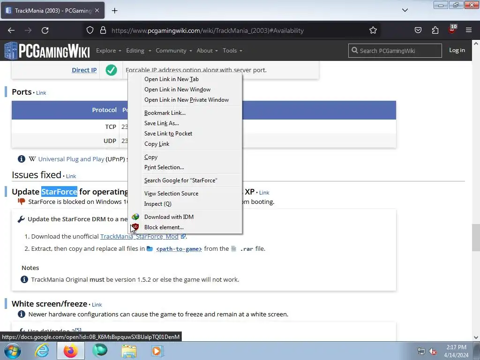The width and height of the screenshot is (480, 360).
Task: Click the network tray icon
Action: click(421, 352)
